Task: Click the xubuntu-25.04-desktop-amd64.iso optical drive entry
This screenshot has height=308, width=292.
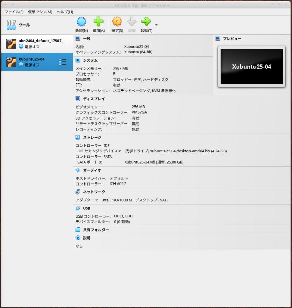Action: point(175,151)
